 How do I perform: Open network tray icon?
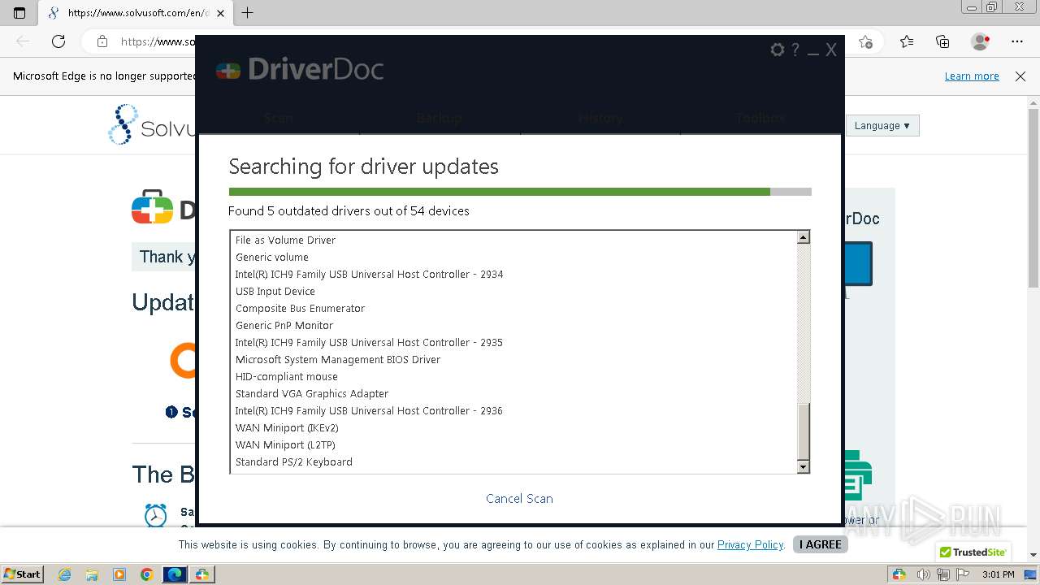tap(943, 574)
